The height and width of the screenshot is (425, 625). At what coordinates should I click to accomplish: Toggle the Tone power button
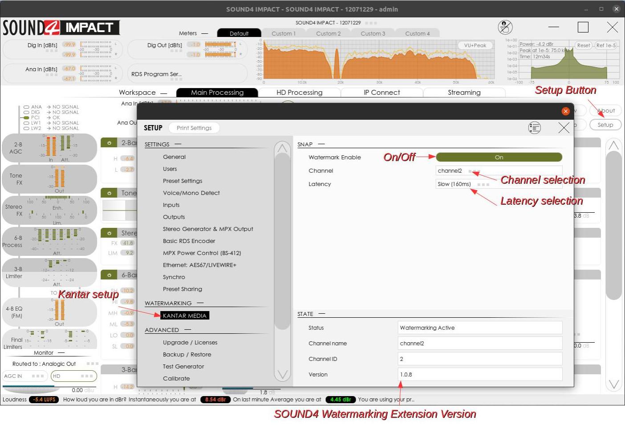click(109, 193)
